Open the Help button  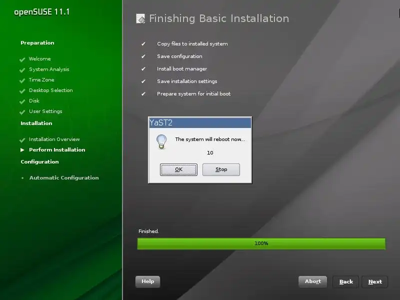tap(147, 281)
